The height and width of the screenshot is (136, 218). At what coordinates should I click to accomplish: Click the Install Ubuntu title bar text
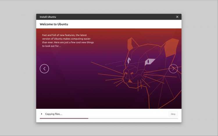click(x=48, y=17)
